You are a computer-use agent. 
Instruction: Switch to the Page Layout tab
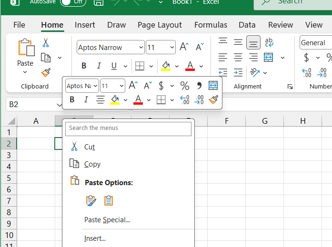tap(160, 25)
